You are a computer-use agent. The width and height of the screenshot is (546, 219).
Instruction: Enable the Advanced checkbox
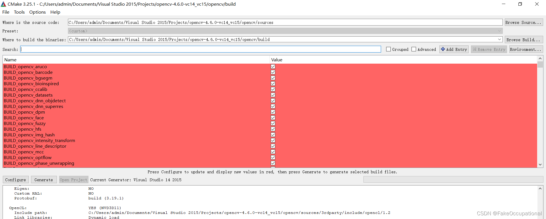point(414,49)
